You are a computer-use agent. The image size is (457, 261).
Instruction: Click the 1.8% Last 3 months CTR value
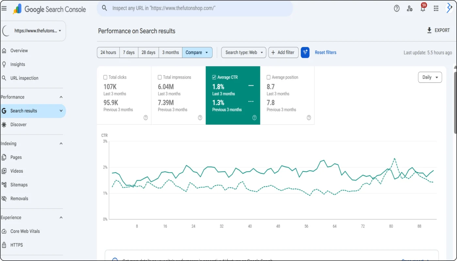(x=218, y=87)
